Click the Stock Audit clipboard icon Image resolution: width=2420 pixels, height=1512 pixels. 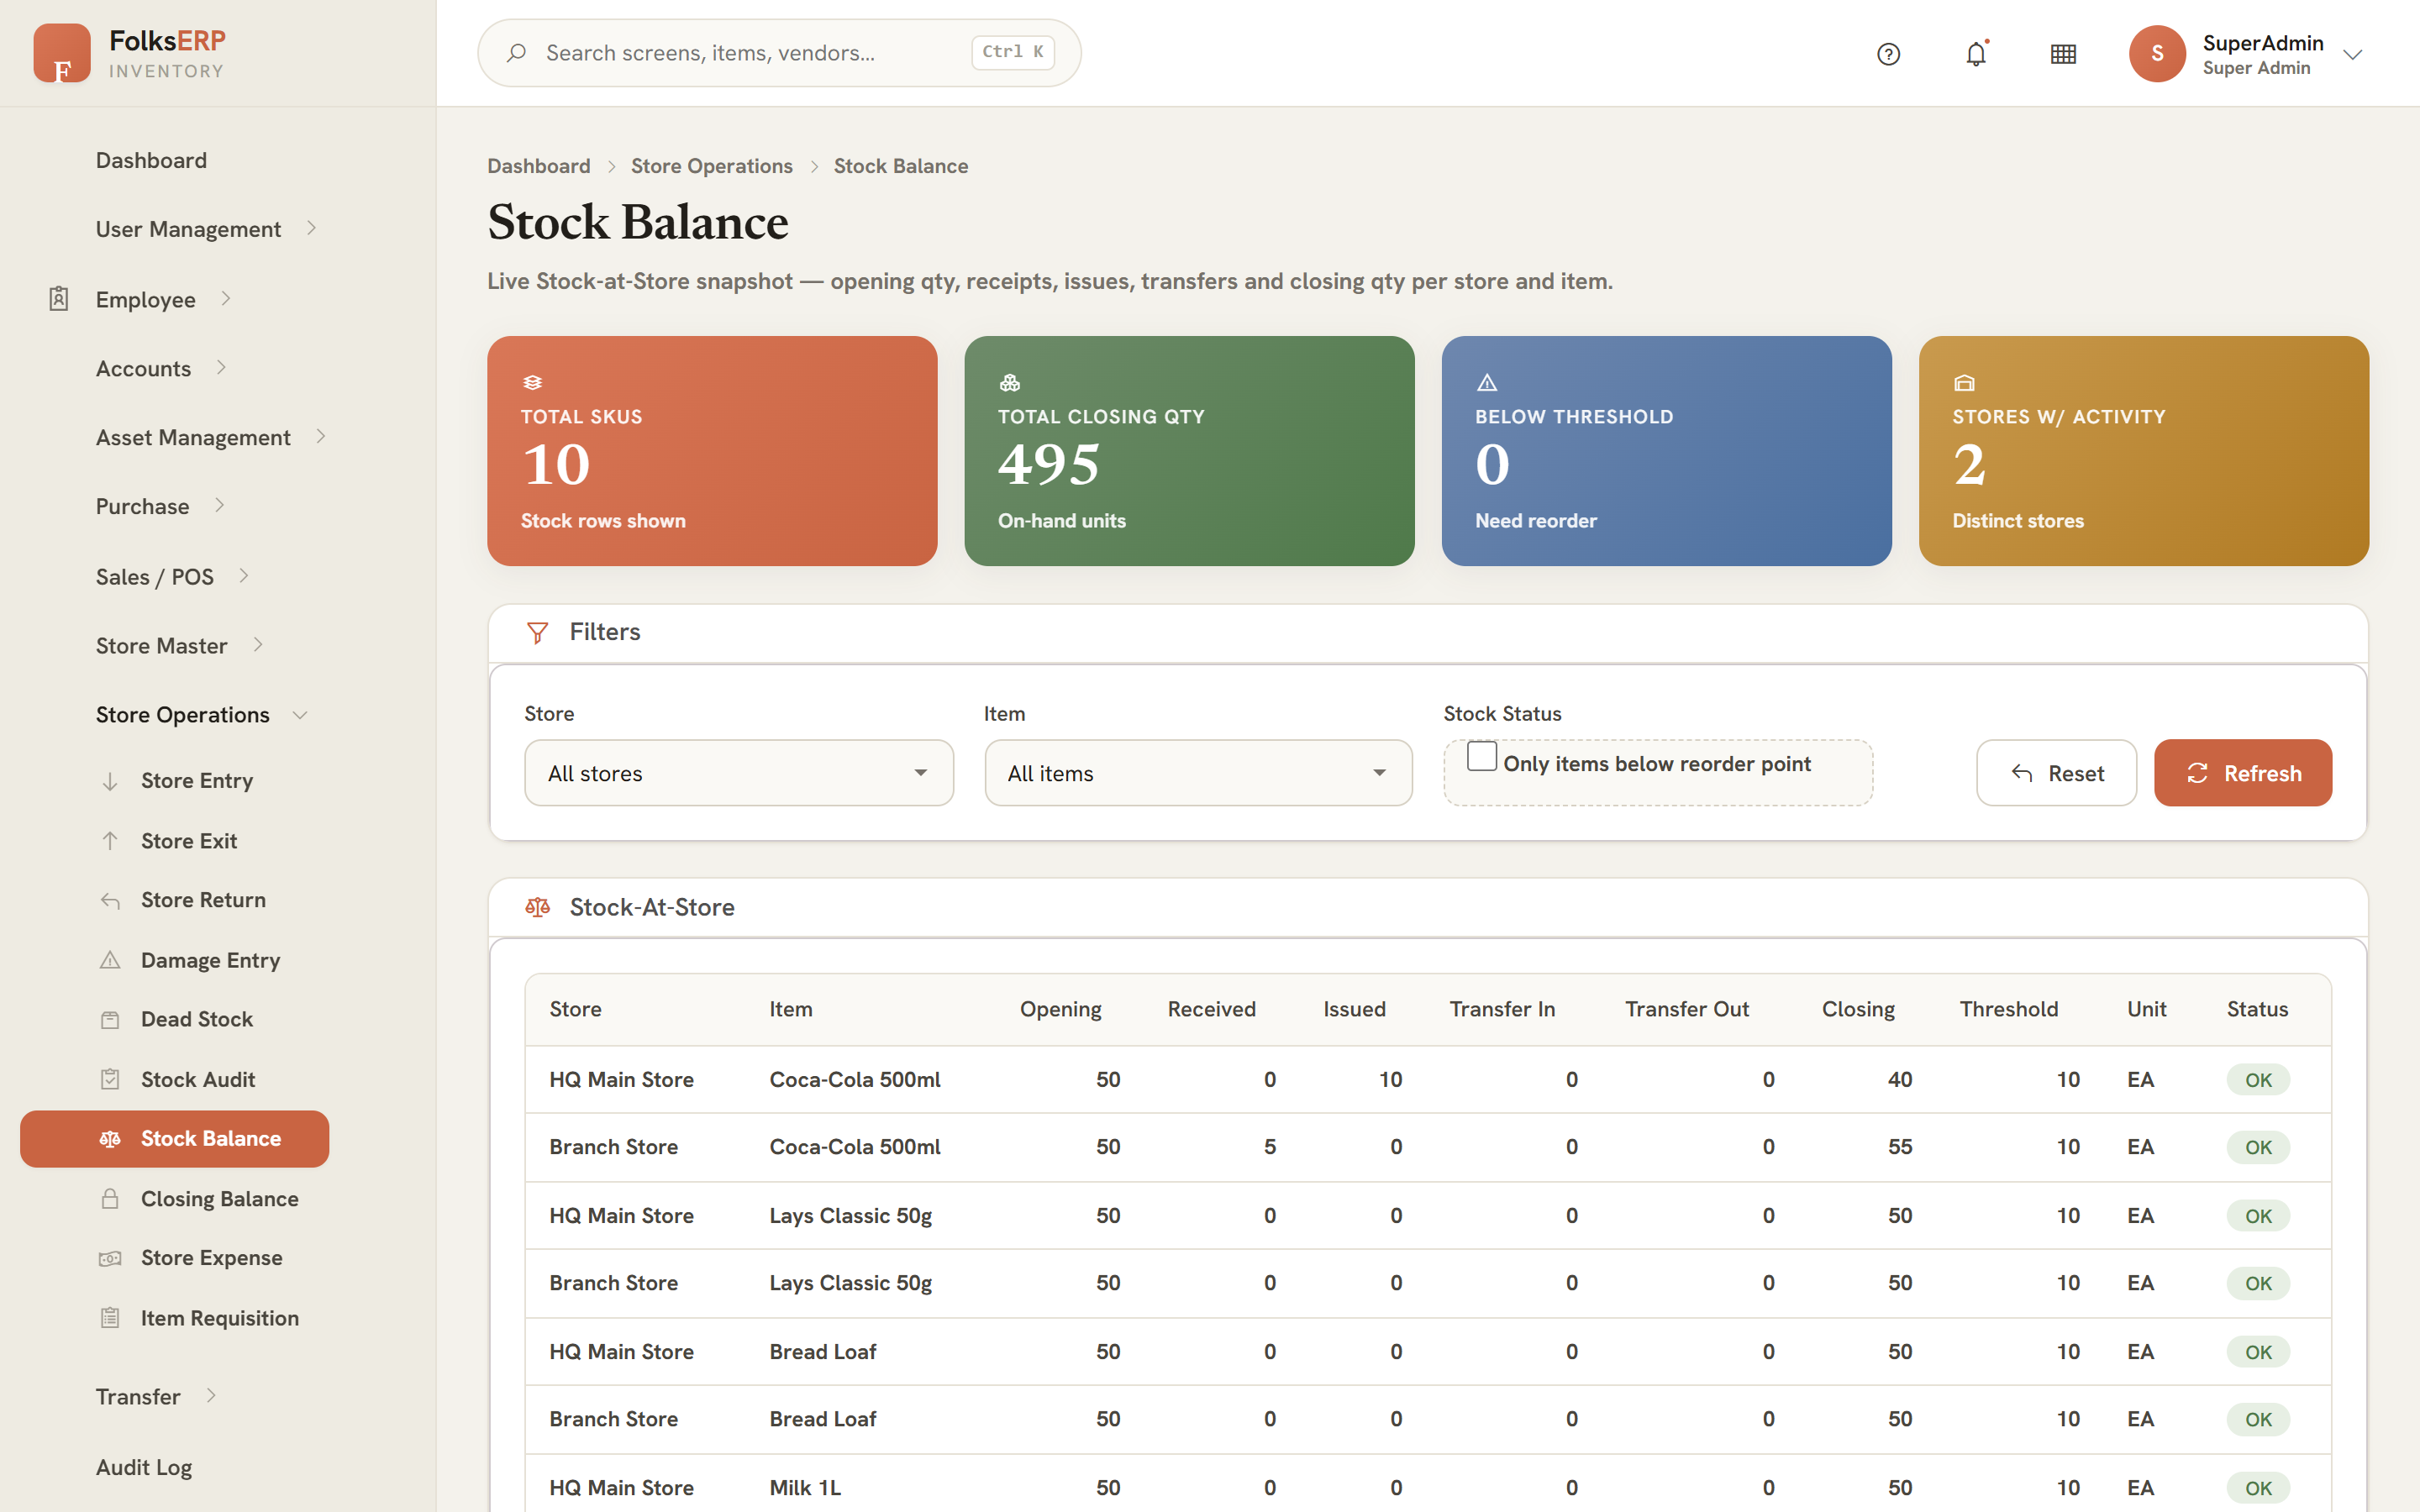point(110,1080)
